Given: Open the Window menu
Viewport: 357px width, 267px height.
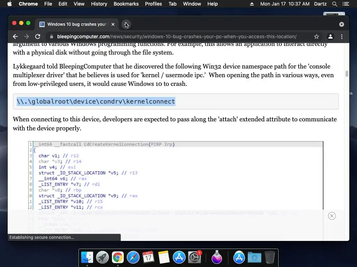Looking at the screenshot, I should tap(192, 4).
